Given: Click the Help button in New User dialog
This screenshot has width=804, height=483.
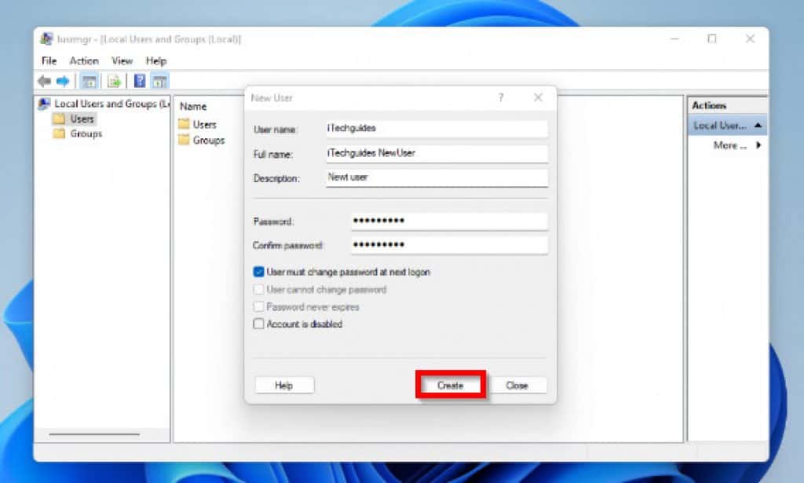Looking at the screenshot, I should pyautogui.click(x=284, y=386).
